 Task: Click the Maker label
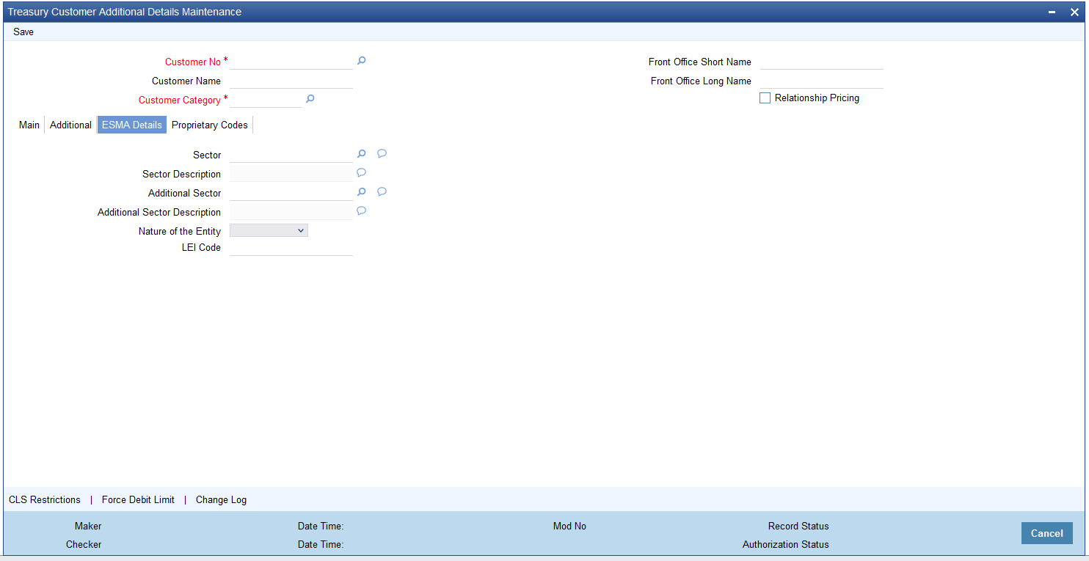click(x=88, y=527)
